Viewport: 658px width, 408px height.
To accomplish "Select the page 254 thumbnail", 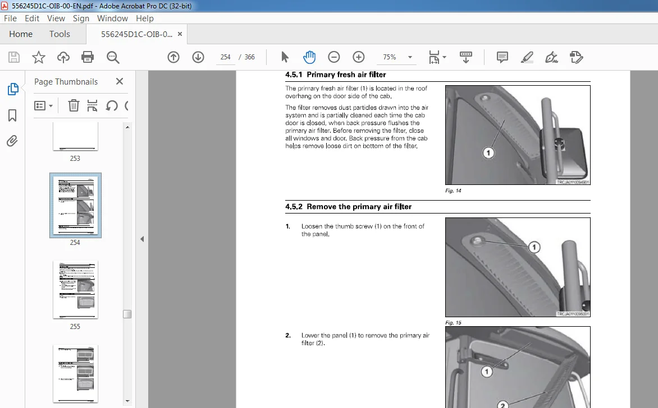I will point(76,205).
